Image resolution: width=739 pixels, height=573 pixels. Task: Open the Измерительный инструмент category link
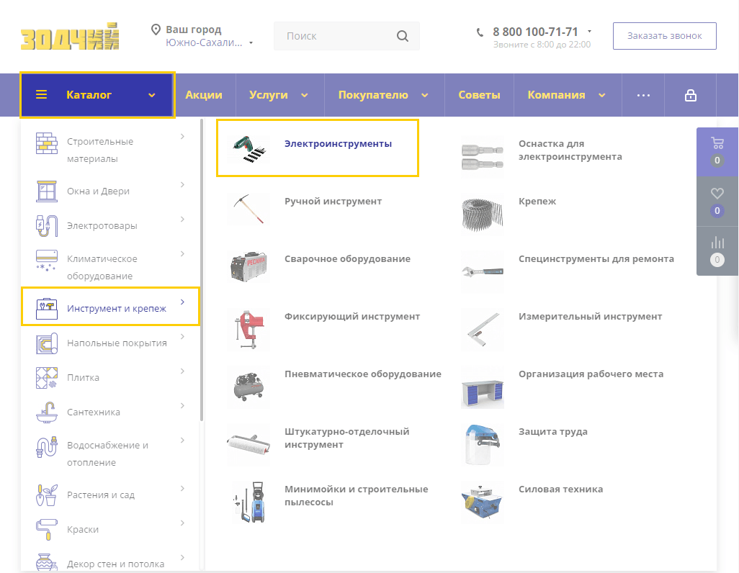pyautogui.click(x=590, y=317)
